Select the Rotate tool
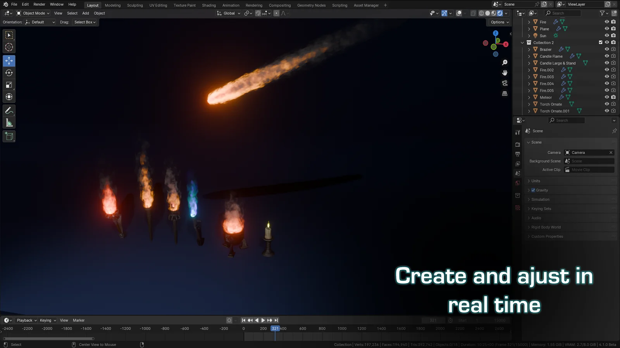 9,73
